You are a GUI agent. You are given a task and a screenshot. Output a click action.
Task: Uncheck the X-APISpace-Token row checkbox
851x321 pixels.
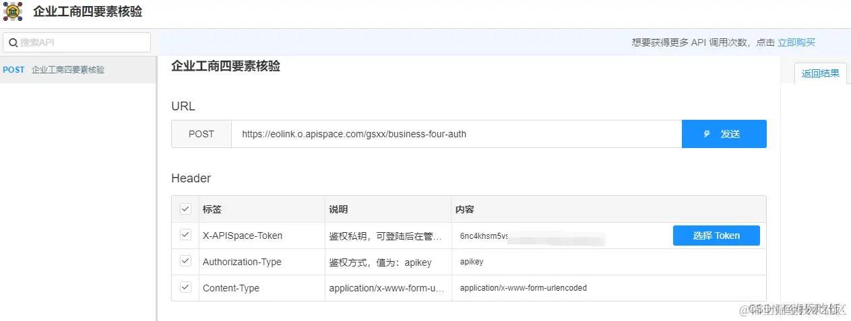(x=185, y=235)
